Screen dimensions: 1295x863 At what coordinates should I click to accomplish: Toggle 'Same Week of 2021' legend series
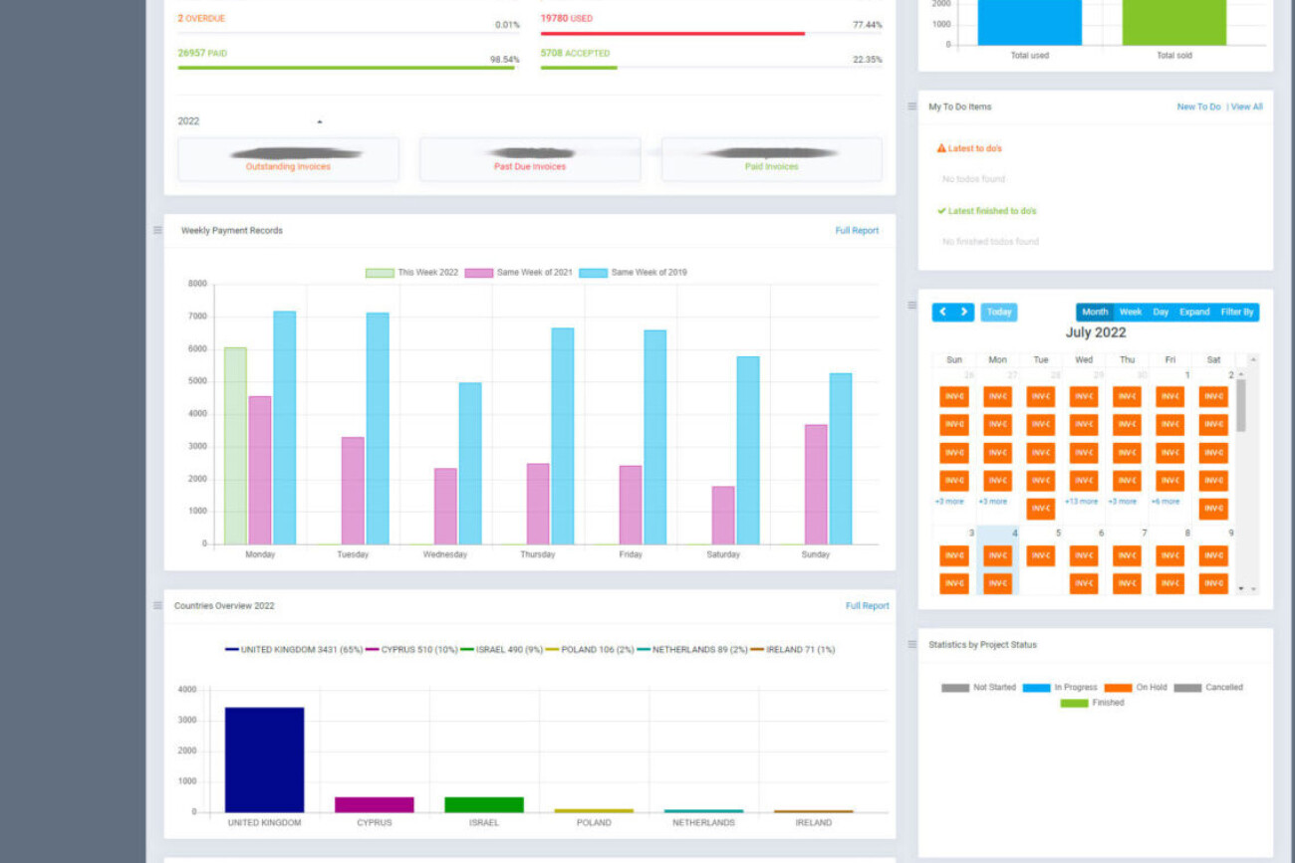click(x=479, y=273)
